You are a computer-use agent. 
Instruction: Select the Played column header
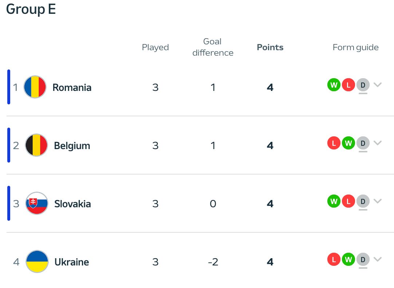click(155, 47)
